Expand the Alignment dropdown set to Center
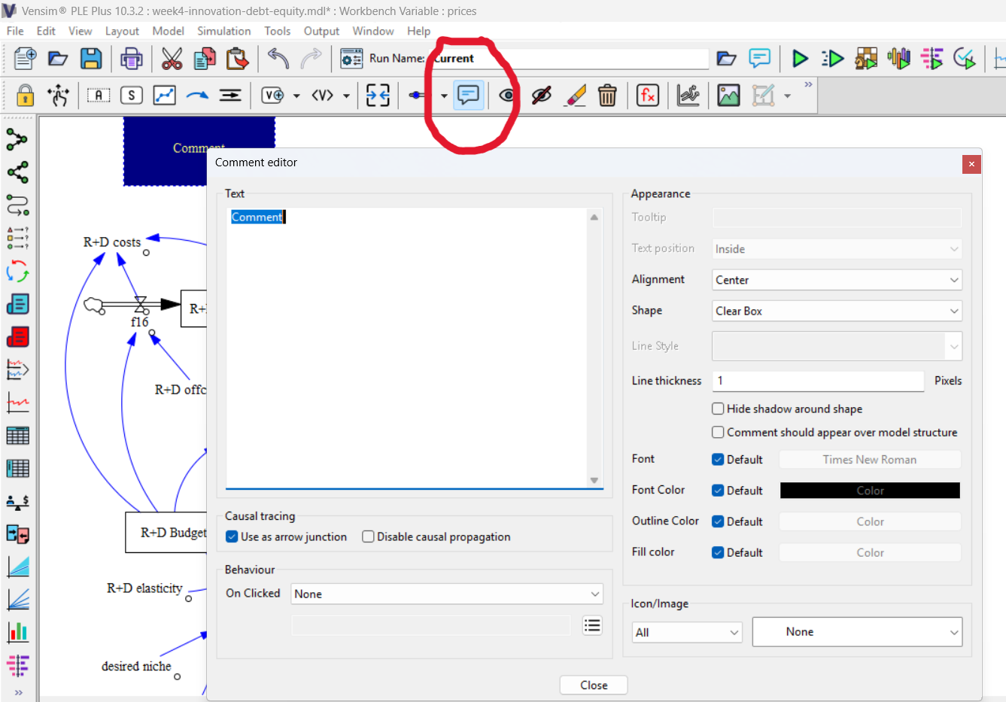This screenshot has height=702, width=1006. (837, 280)
